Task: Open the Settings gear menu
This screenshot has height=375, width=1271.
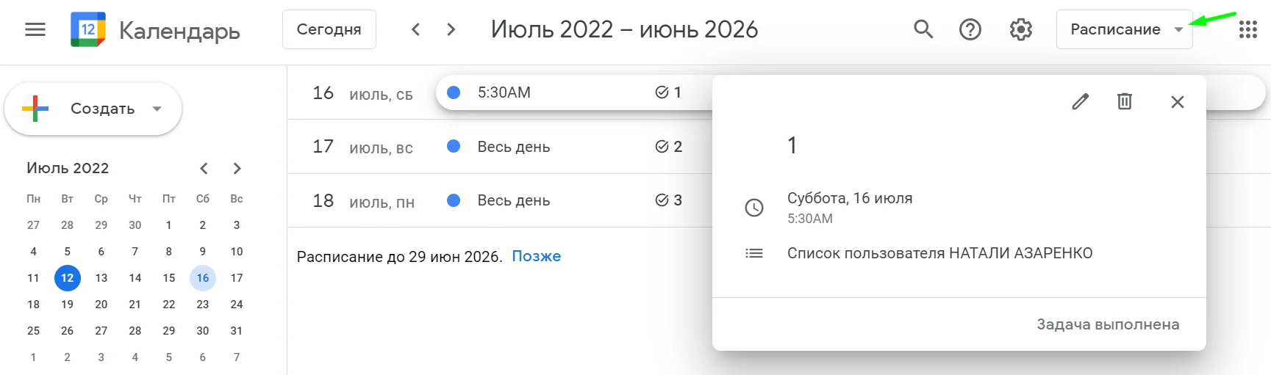Action: click(x=1020, y=29)
